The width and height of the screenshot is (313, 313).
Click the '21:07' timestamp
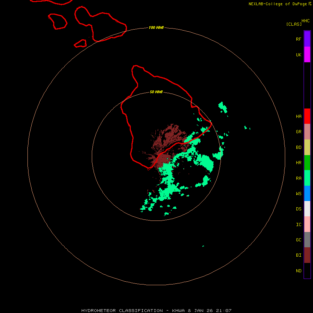tap(224, 311)
